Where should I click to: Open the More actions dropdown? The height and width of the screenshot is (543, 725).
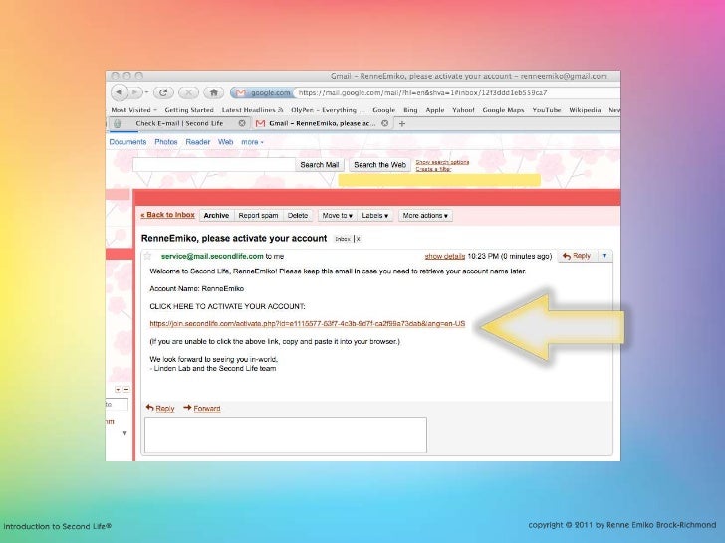coord(425,216)
